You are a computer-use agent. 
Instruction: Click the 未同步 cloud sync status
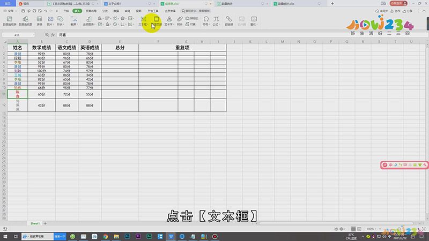coord(382,11)
